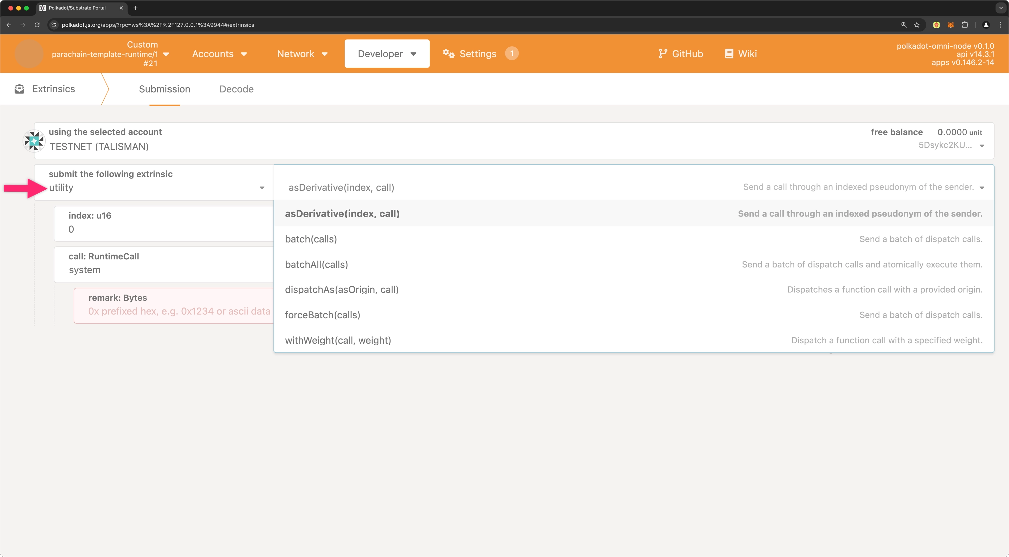Open the Wiki link

741,54
